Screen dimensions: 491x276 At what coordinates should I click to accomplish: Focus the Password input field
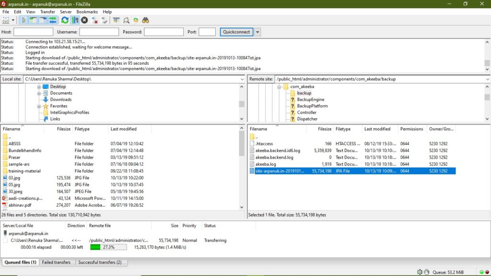(x=164, y=32)
